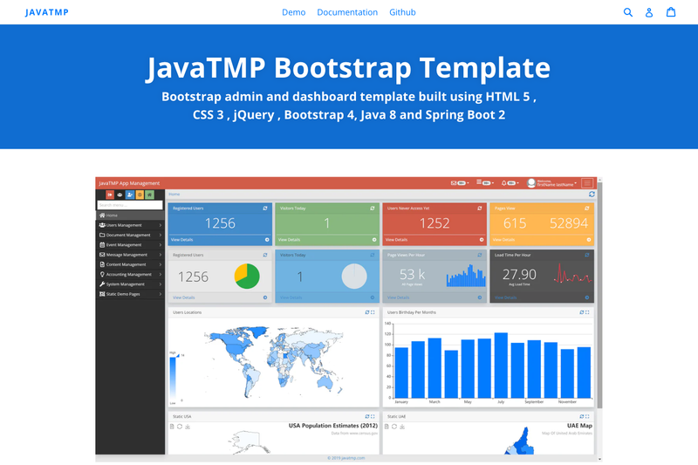Click the scrollbar down arrow in dashboard
698x465 pixels.
600,459
